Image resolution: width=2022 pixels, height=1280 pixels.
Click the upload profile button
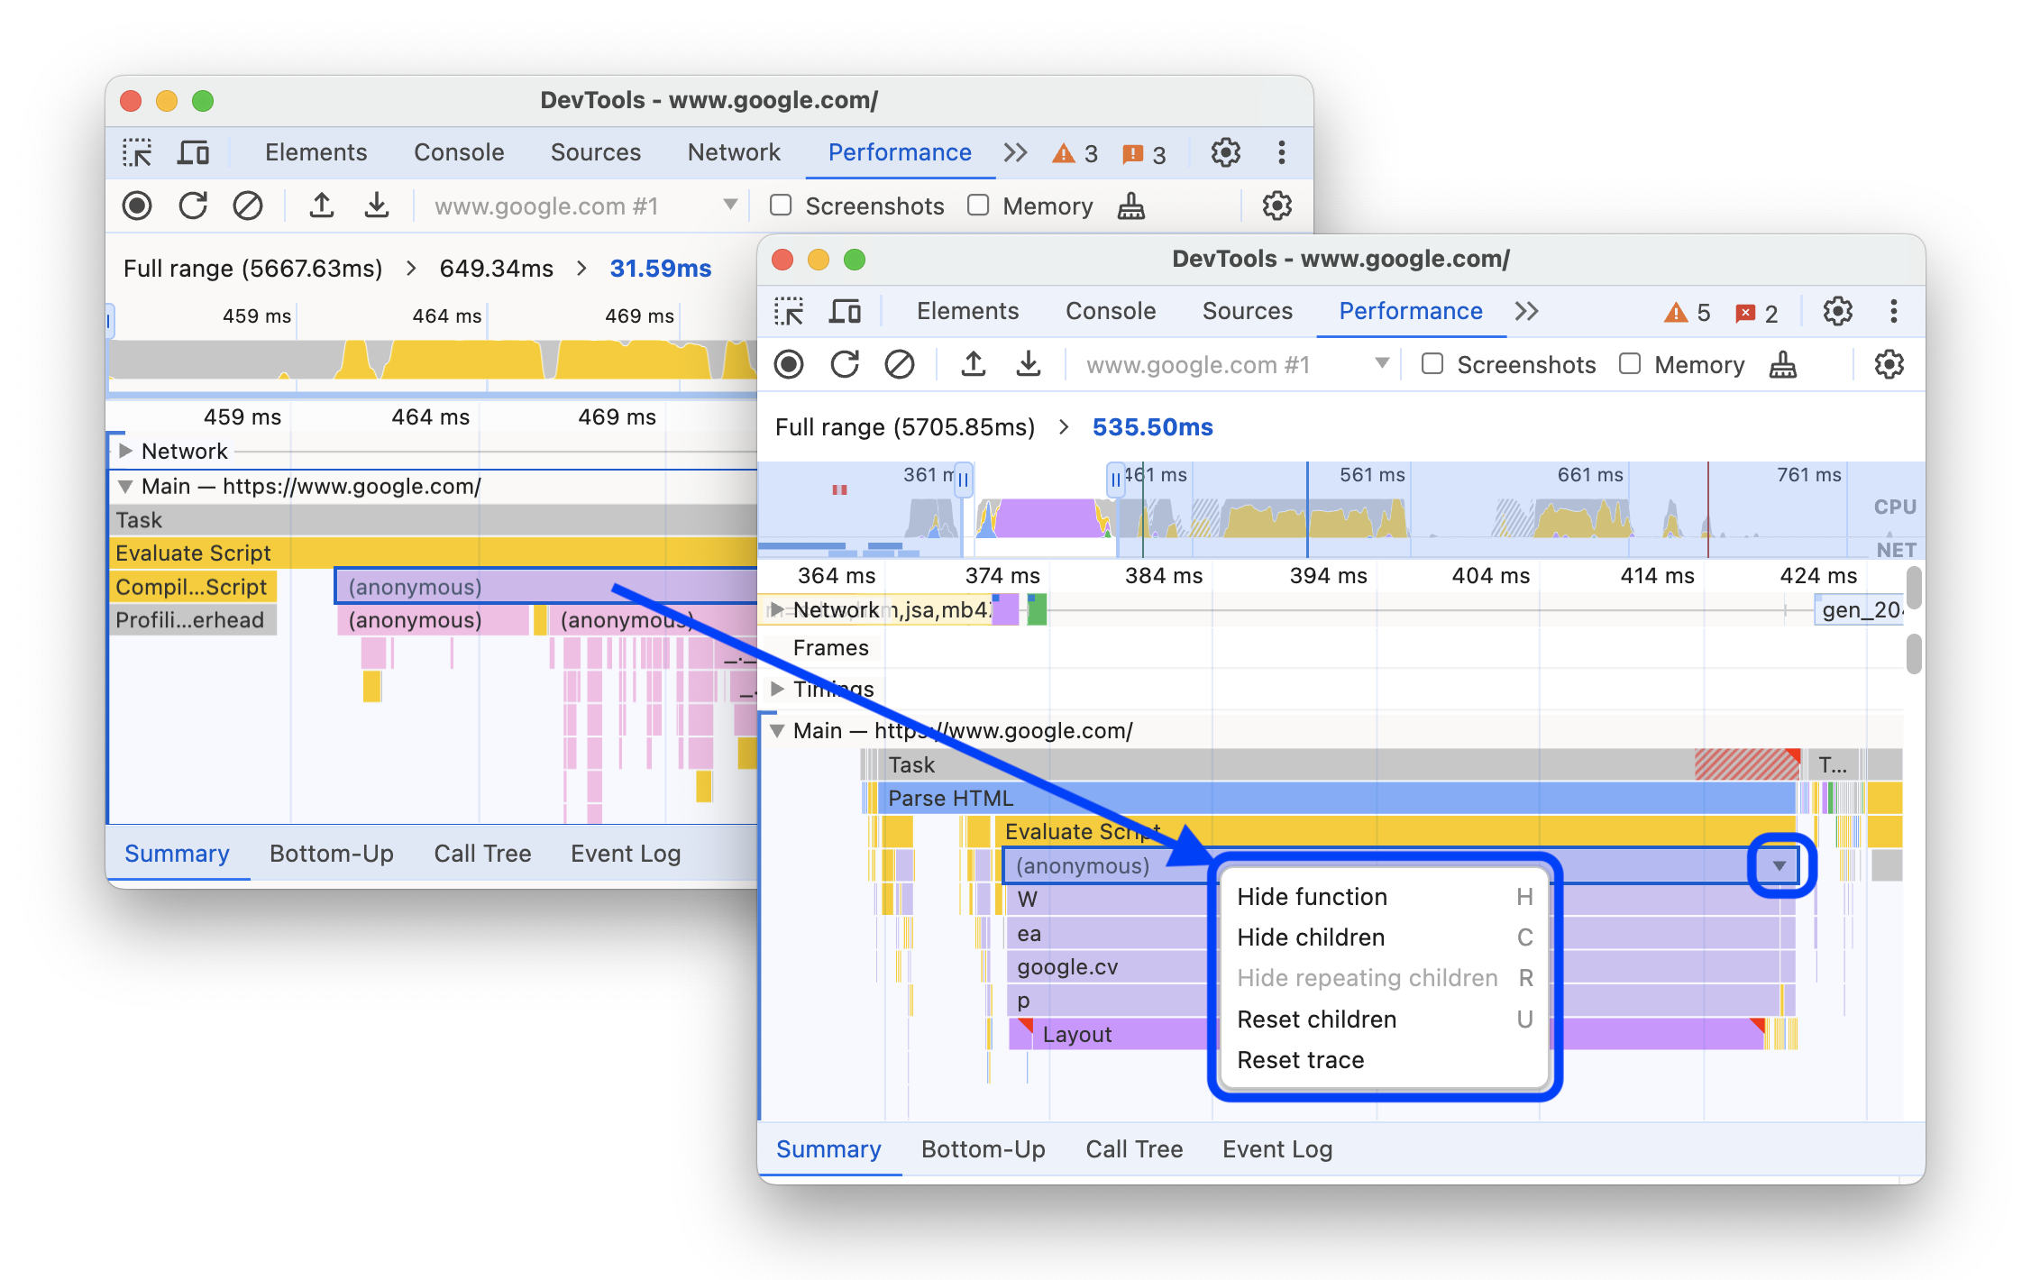click(x=973, y=365)
